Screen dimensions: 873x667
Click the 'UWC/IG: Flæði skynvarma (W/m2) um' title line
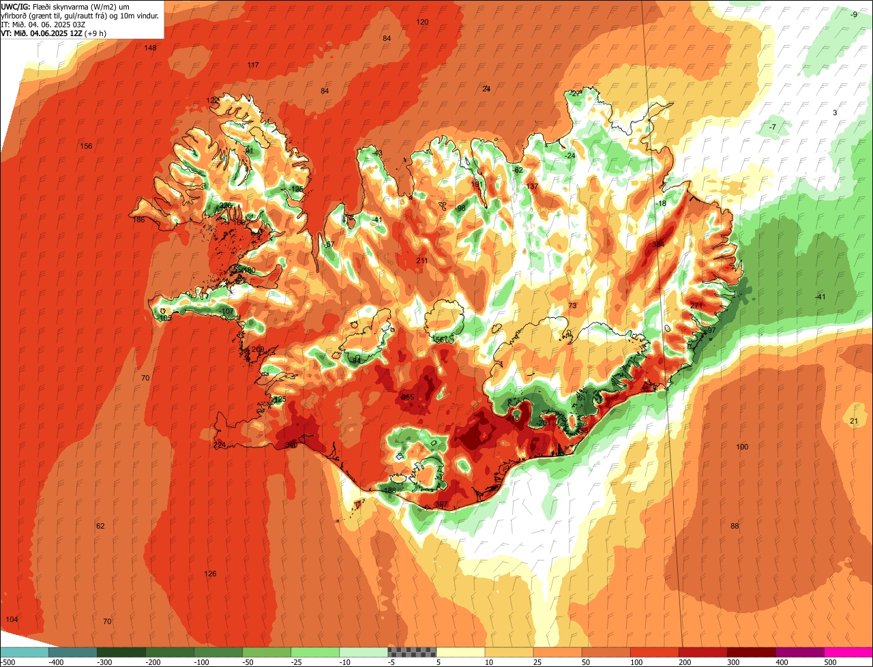pyautogui.click(x=65, y=6)
